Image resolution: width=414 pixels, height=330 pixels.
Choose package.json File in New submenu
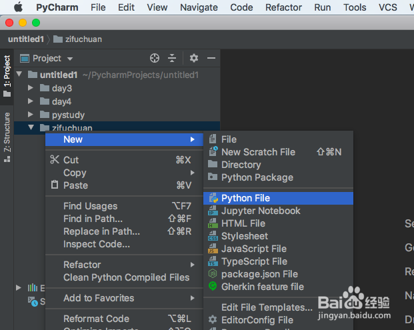coord(278,274)
